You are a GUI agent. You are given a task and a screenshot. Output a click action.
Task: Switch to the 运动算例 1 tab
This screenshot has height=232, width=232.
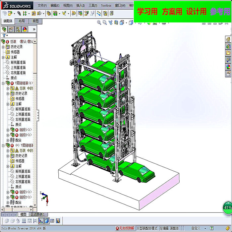[x=39, y=214]
